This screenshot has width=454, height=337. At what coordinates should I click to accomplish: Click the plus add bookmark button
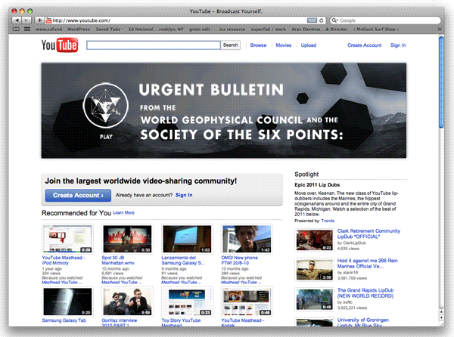[39, 20]
